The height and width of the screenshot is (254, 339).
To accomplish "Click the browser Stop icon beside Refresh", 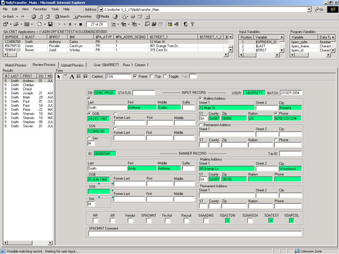I will pos(33,17).
